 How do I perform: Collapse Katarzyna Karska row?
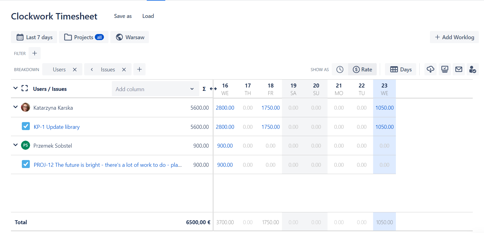pyautogui.click(x=15, y=107)
